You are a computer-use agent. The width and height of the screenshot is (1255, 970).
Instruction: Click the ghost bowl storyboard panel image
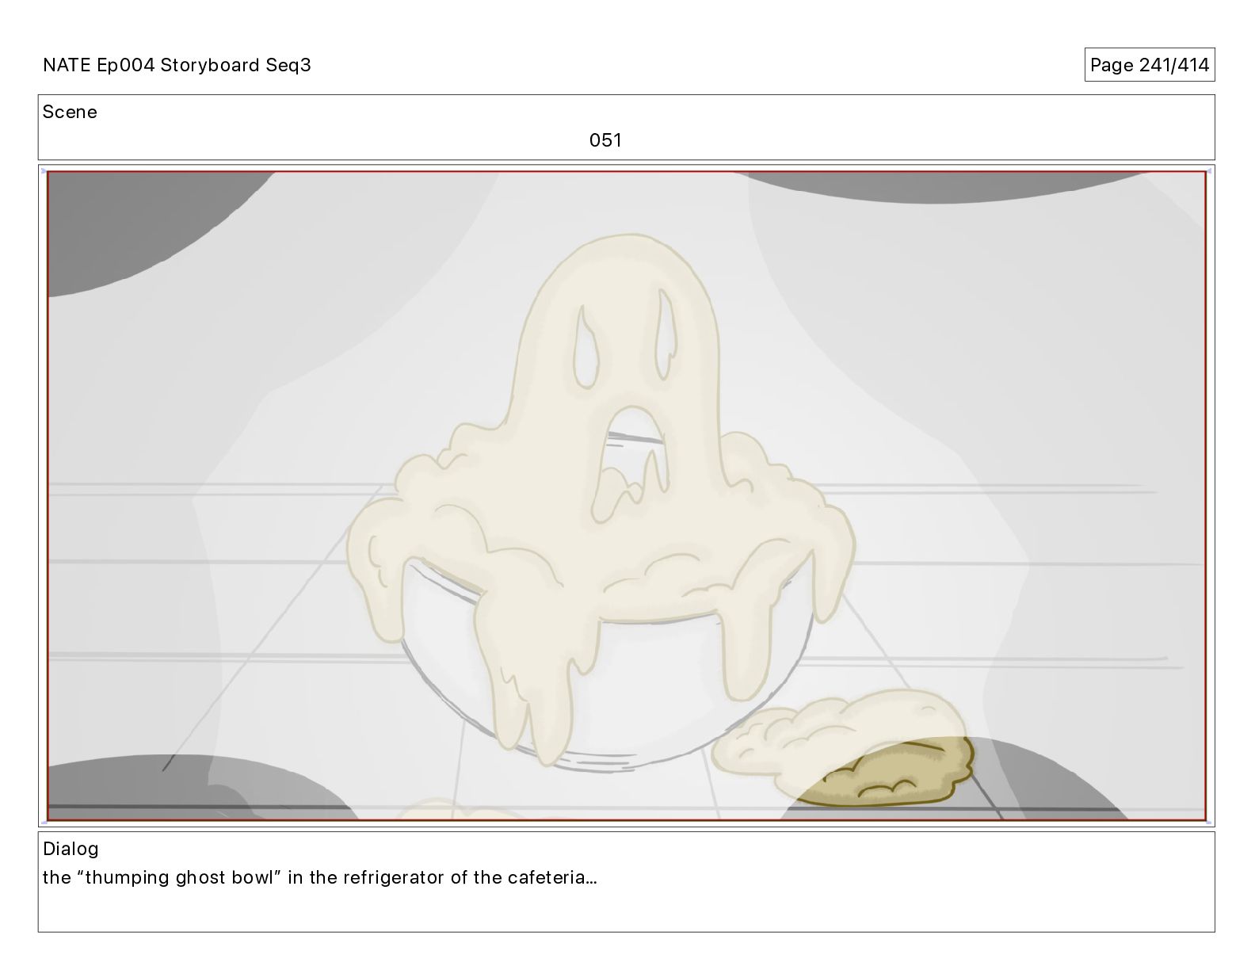point(626,495)
